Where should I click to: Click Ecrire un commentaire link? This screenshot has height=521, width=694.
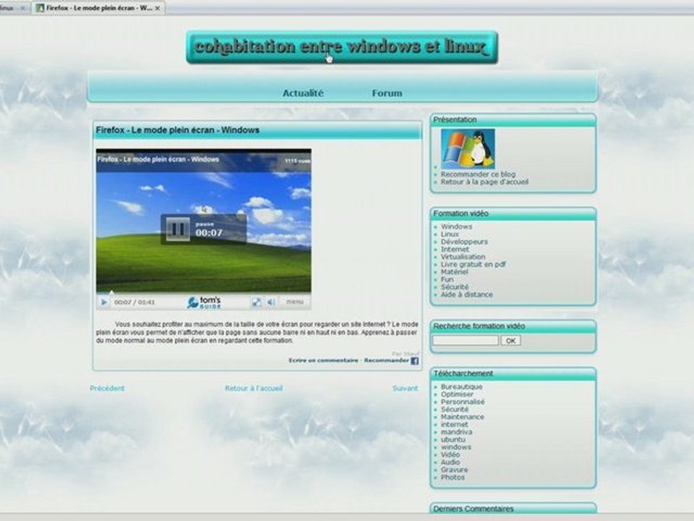323,360
